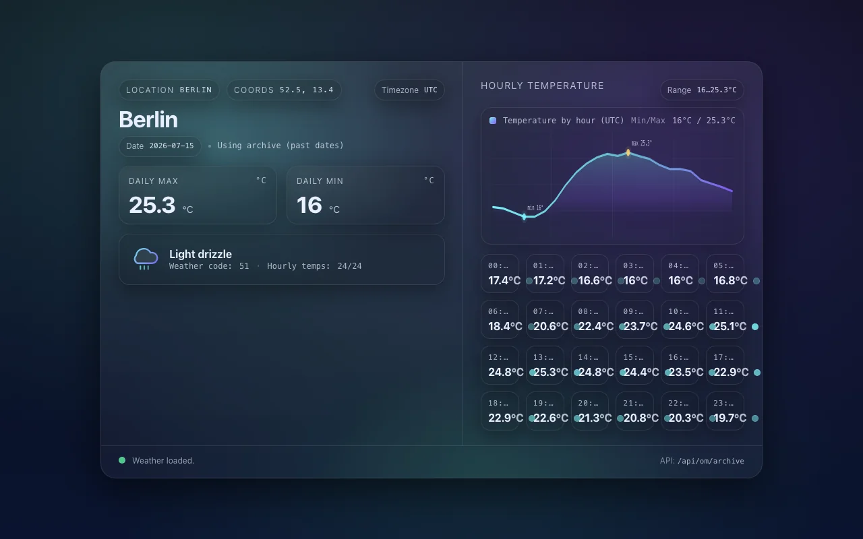Image resolution: width=863 pixels, height=539 pixels.
Task: Select the 00: hour card showing 17.4°C
Action: pos(500,274)
